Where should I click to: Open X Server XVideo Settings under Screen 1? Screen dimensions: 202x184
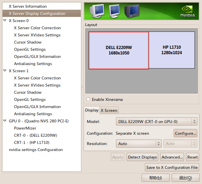tap(37, 85)
